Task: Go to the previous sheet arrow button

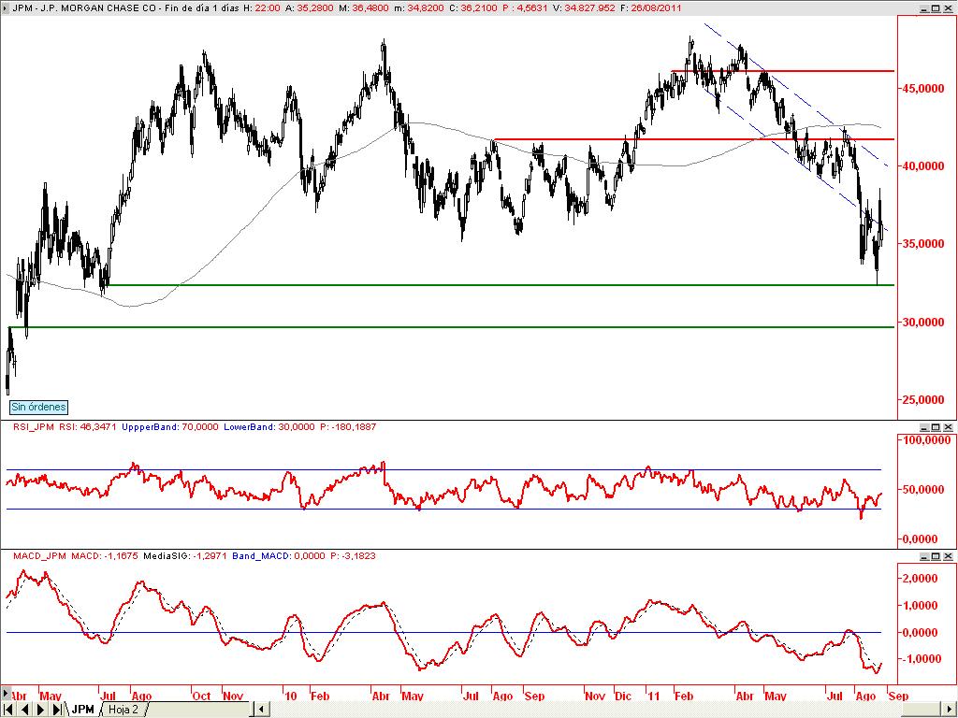Action: (x=24, y=709)
